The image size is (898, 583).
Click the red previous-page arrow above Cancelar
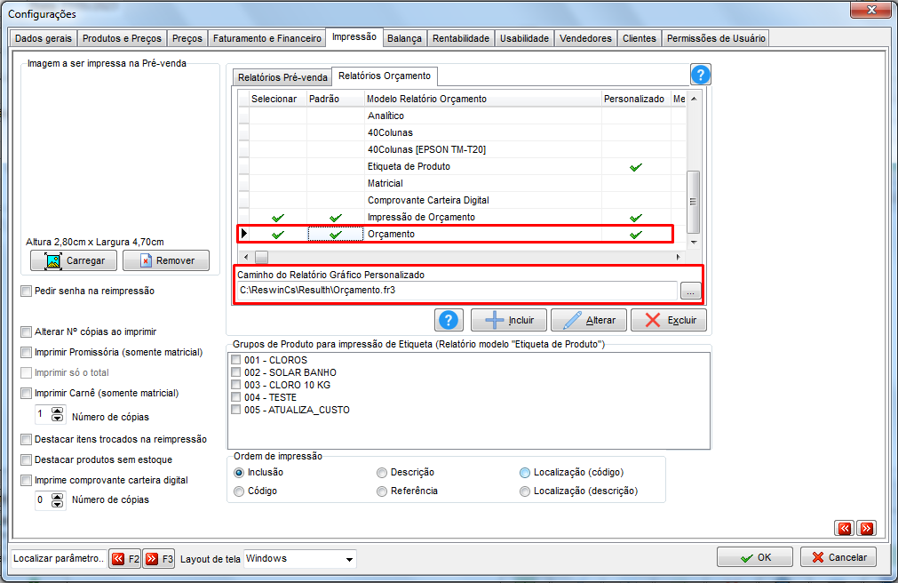point(845,528)
